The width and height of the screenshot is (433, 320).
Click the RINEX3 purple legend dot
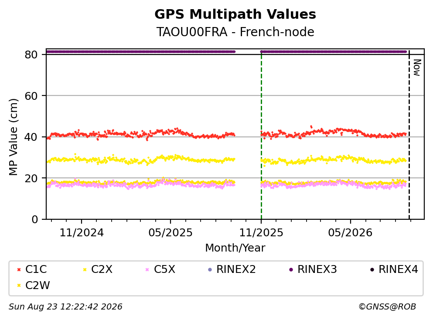pos(291,270)
